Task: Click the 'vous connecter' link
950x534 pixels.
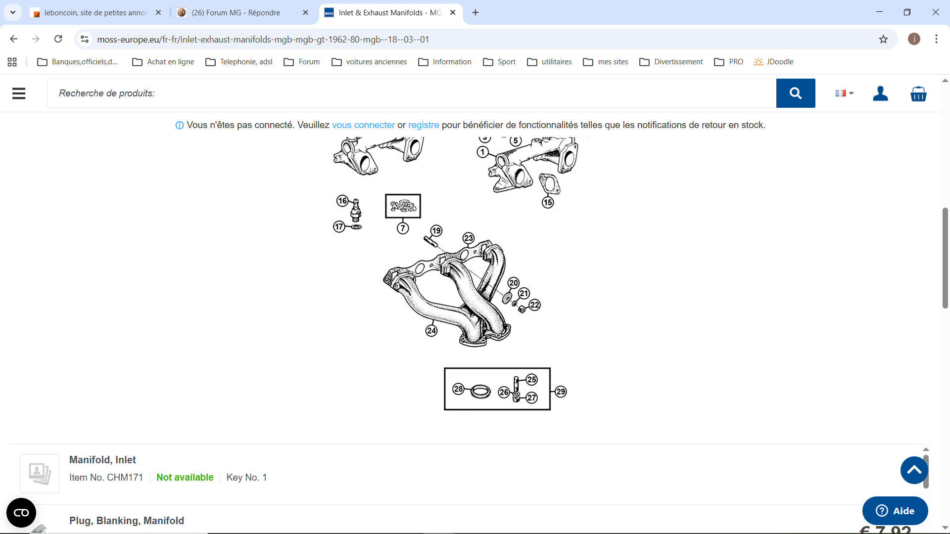Action: 363,125
